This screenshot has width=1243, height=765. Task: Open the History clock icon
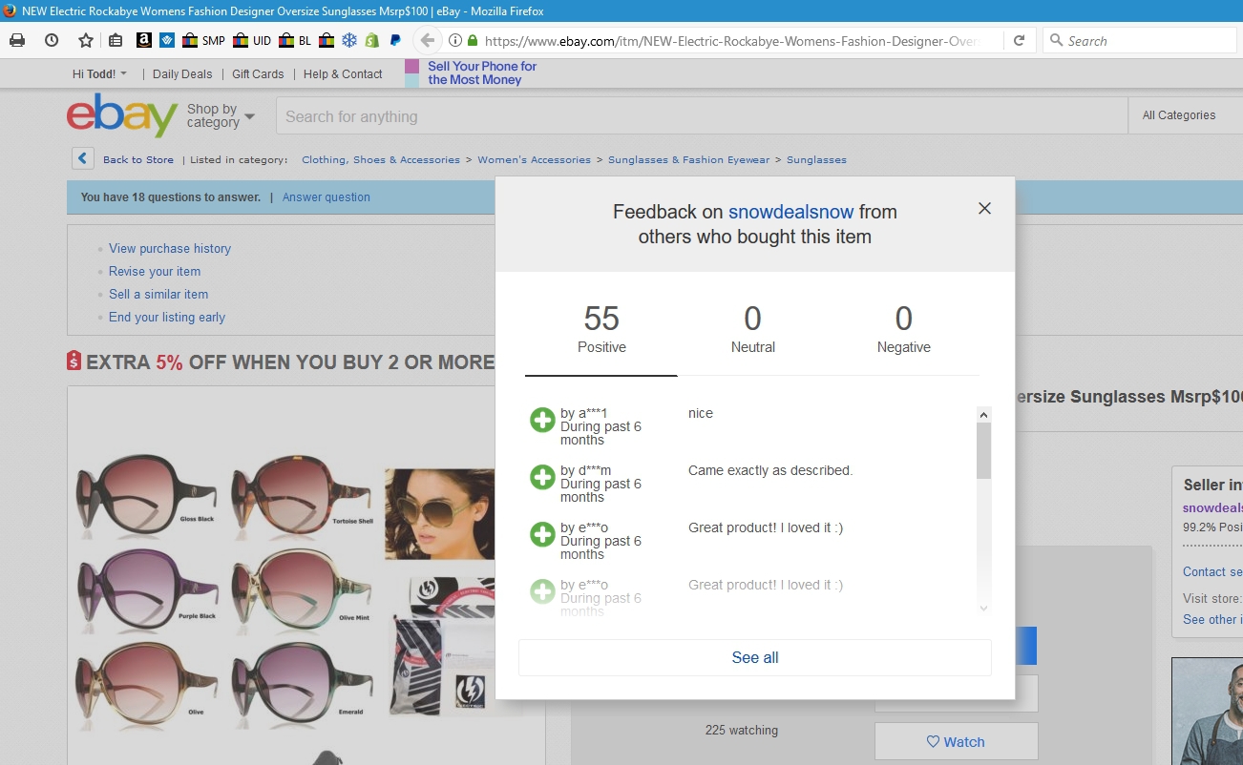[x=52, y=41]
